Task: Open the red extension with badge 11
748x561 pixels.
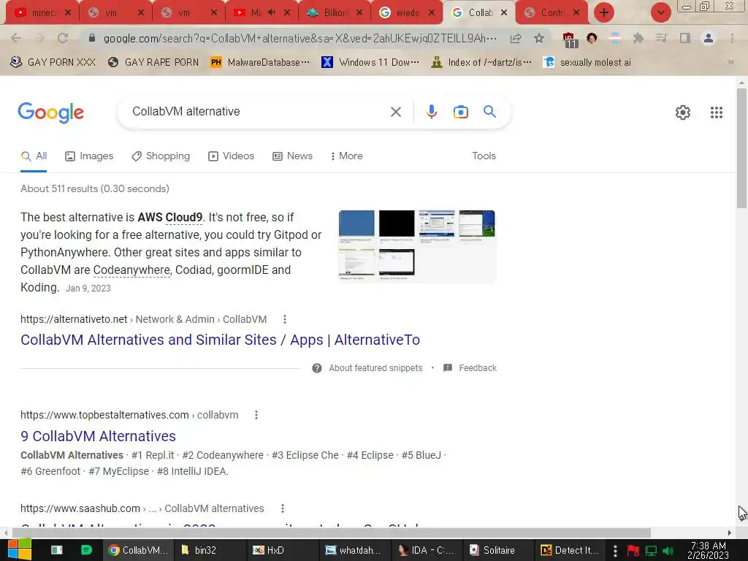Action: (x=569, y=39)
